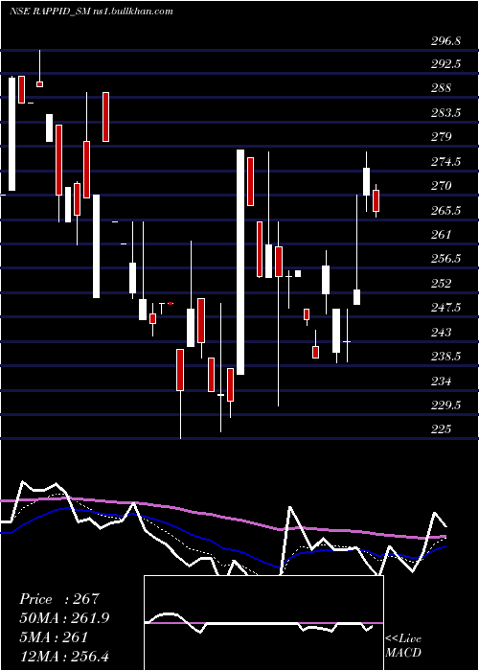Click the 50MA : 261.9 readout
The image size is (479, 671).
tap(64, 618)
